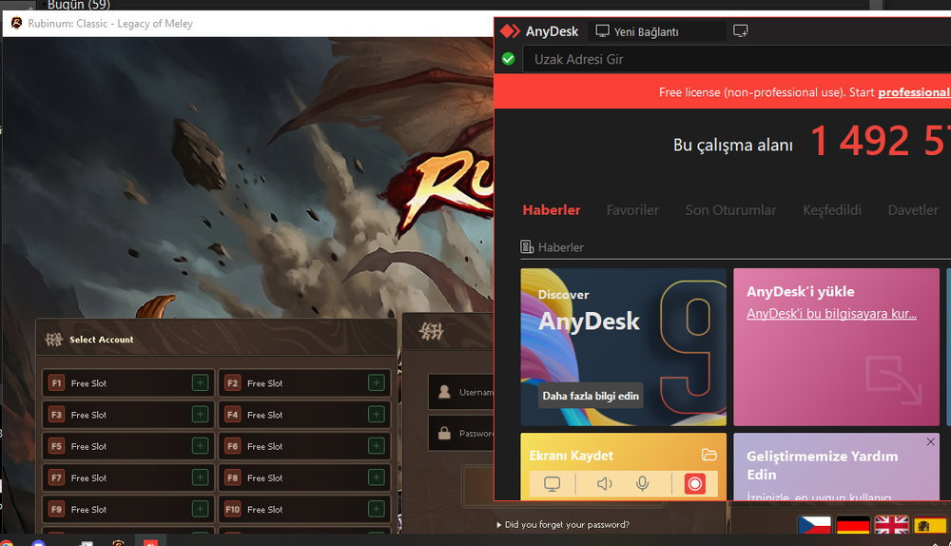Toggle microphone in the Ekranı Kaydet card
This screenshot has width=951, height=546.
[643, 484]
